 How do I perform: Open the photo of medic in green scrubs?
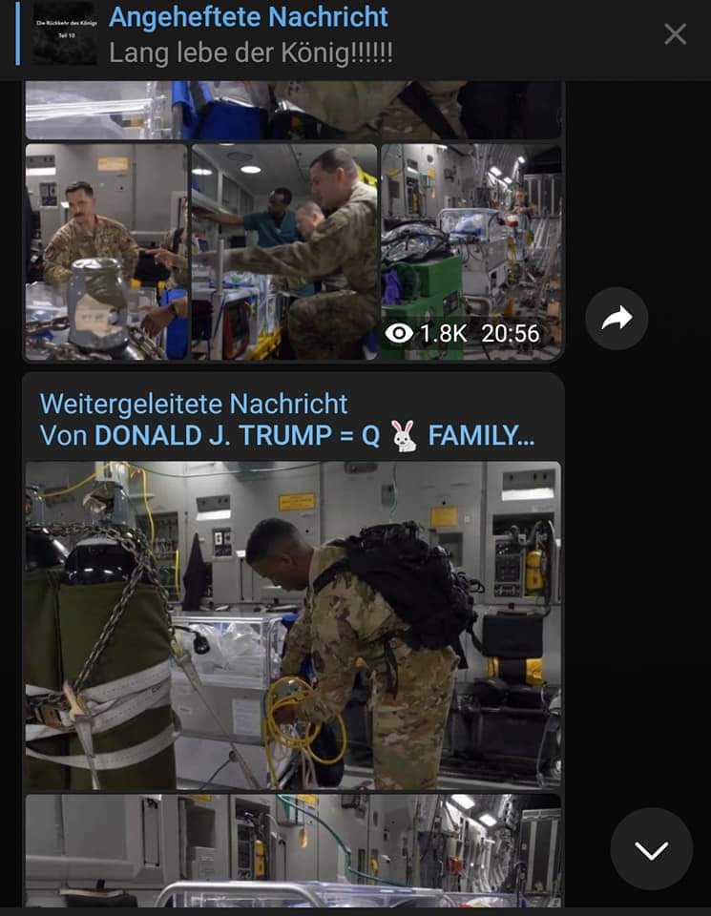click(284, 252)
